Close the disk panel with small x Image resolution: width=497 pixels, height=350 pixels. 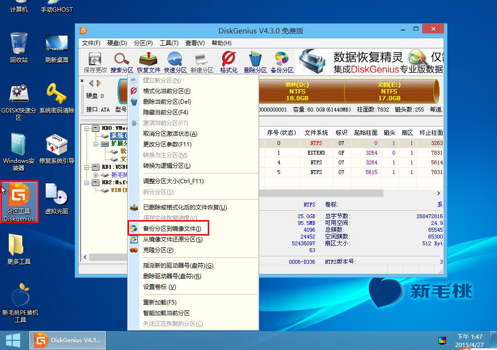pos(82,81)
